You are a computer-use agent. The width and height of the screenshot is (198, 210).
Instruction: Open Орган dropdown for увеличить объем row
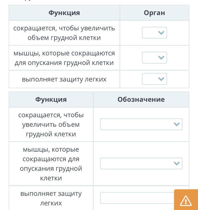(x=154, y=33)
